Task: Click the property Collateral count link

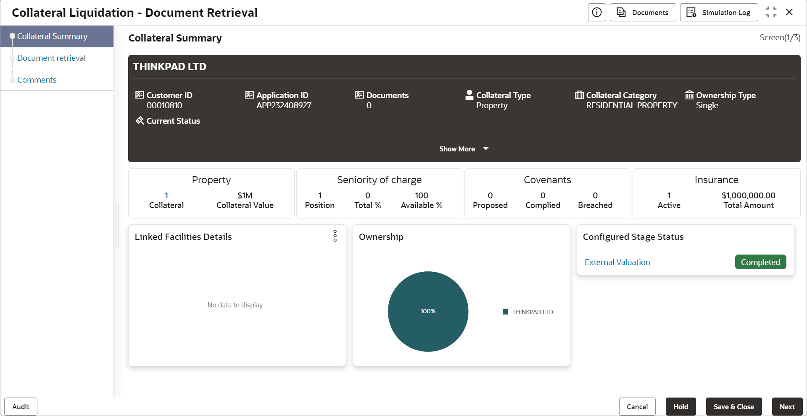Action: click(166, 195)
